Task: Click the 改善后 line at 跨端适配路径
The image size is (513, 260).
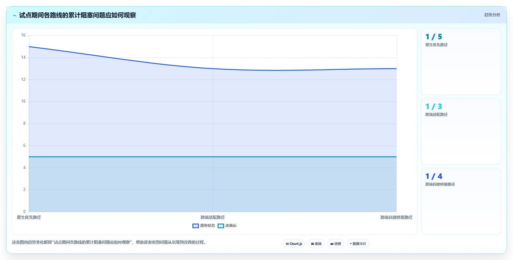Action: pyautogui.click(x=213, y=157)
